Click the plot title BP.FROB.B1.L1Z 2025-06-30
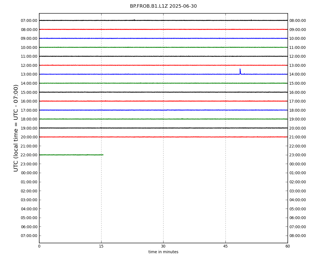The width and height of the screenshot is (327, 270). (x=163, y=6)
